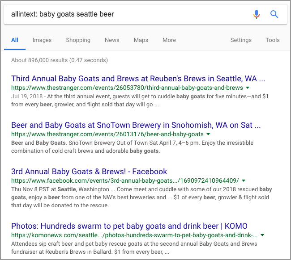
Task: Select the All results tab
Action: pos(15,40)
